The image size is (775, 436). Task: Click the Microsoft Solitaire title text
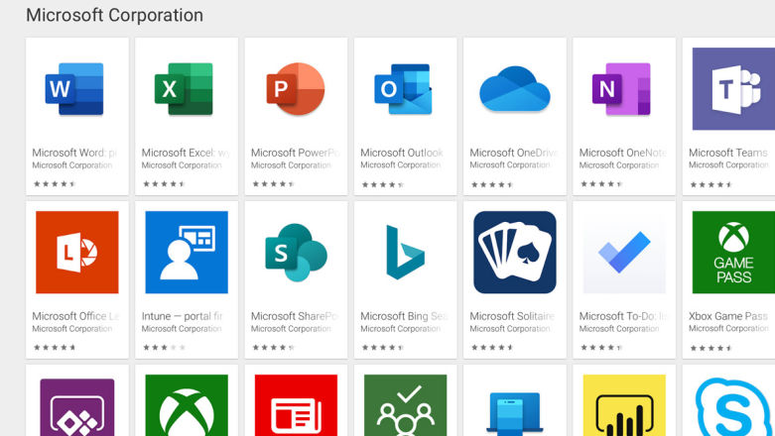point(513,316)
